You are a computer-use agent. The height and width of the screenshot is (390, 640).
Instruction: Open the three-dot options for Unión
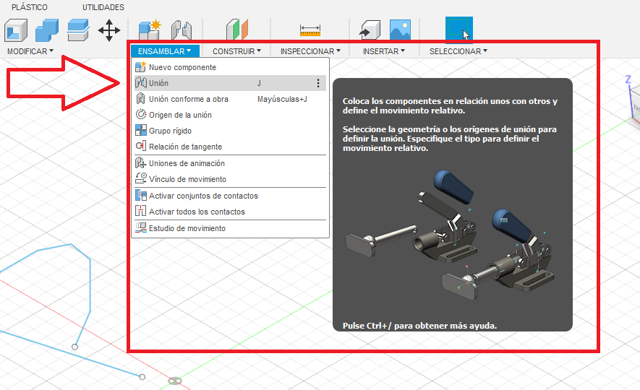click(318, 83)
